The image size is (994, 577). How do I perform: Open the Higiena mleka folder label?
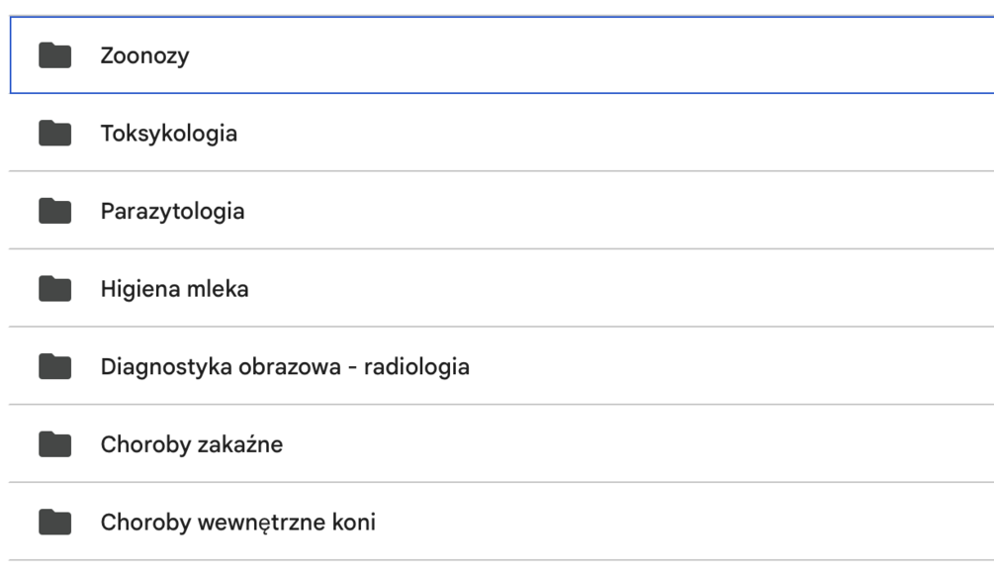(174, 289)
